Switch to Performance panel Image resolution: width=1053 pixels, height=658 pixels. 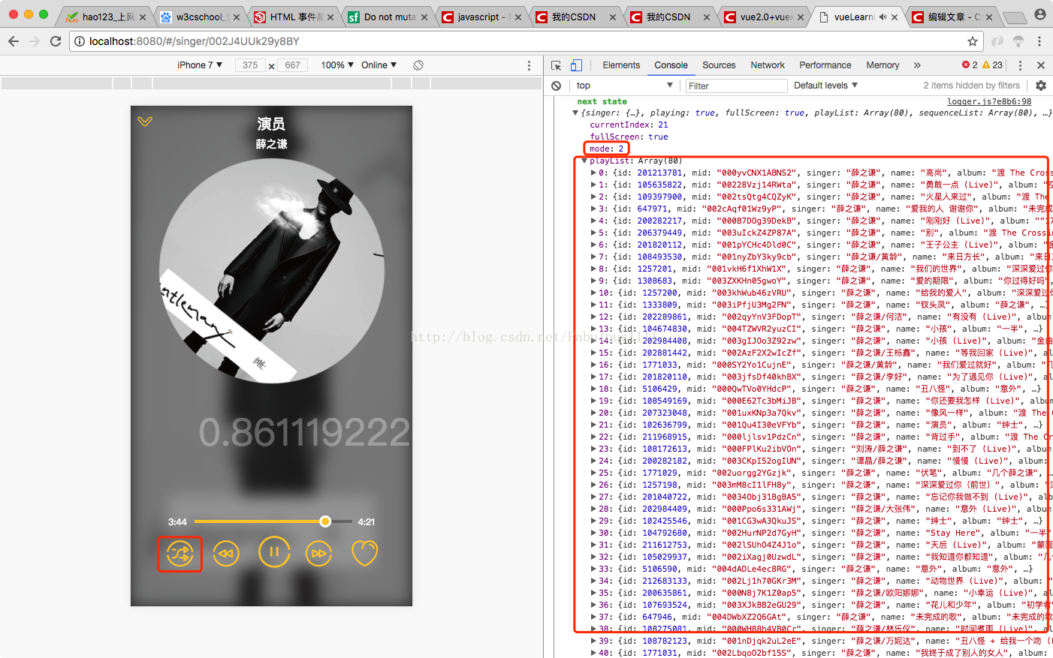825,65
